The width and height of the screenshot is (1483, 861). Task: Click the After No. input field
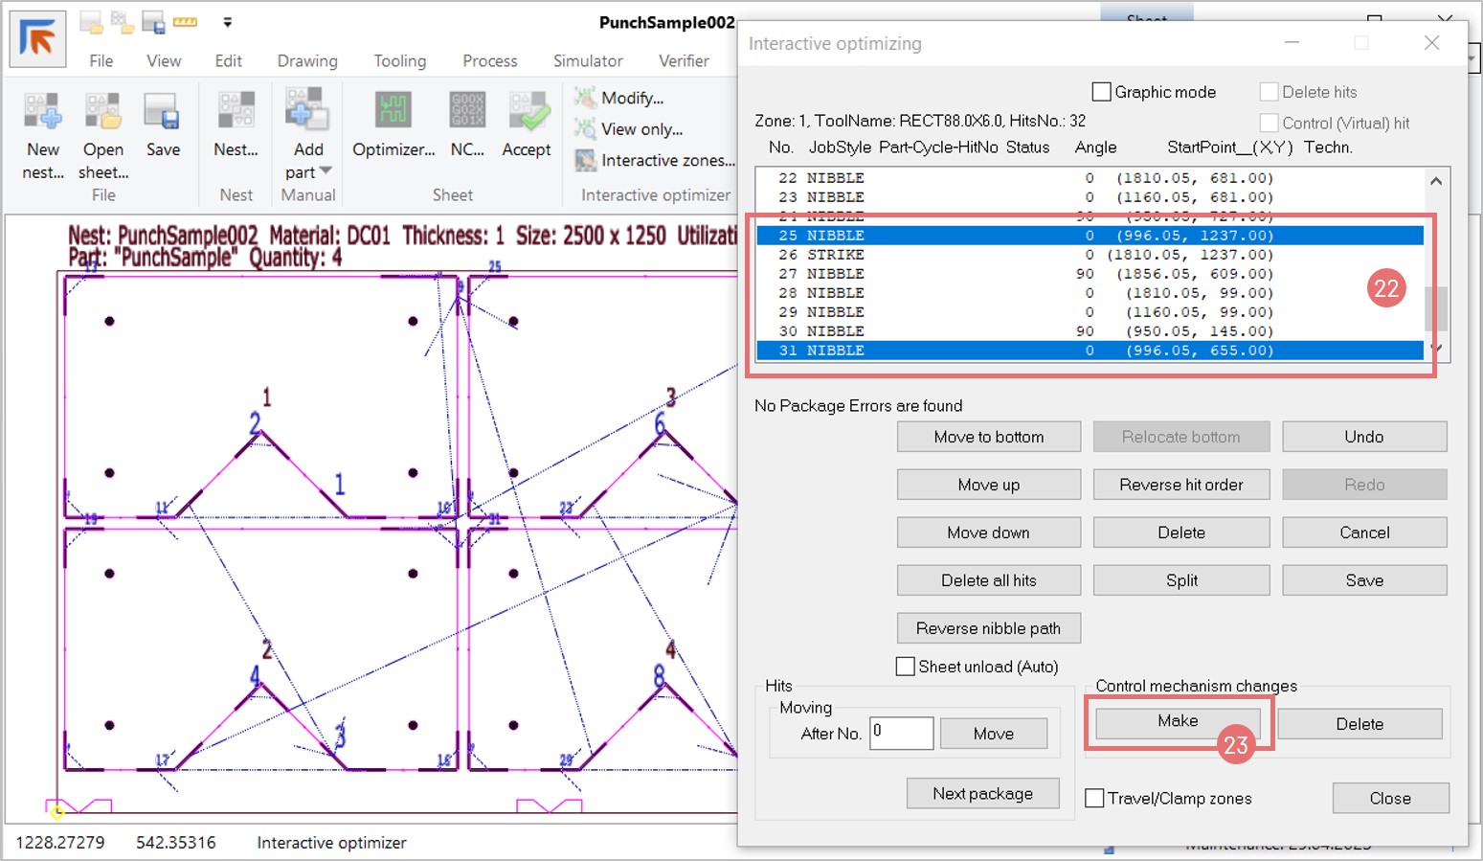tap(901, 734)
